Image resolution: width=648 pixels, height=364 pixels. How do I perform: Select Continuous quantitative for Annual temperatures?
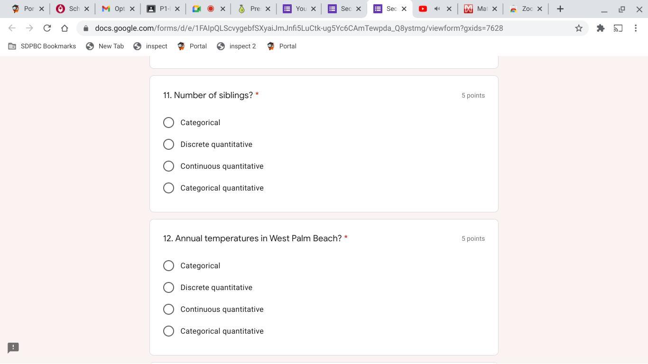click(x=168, y=309)
